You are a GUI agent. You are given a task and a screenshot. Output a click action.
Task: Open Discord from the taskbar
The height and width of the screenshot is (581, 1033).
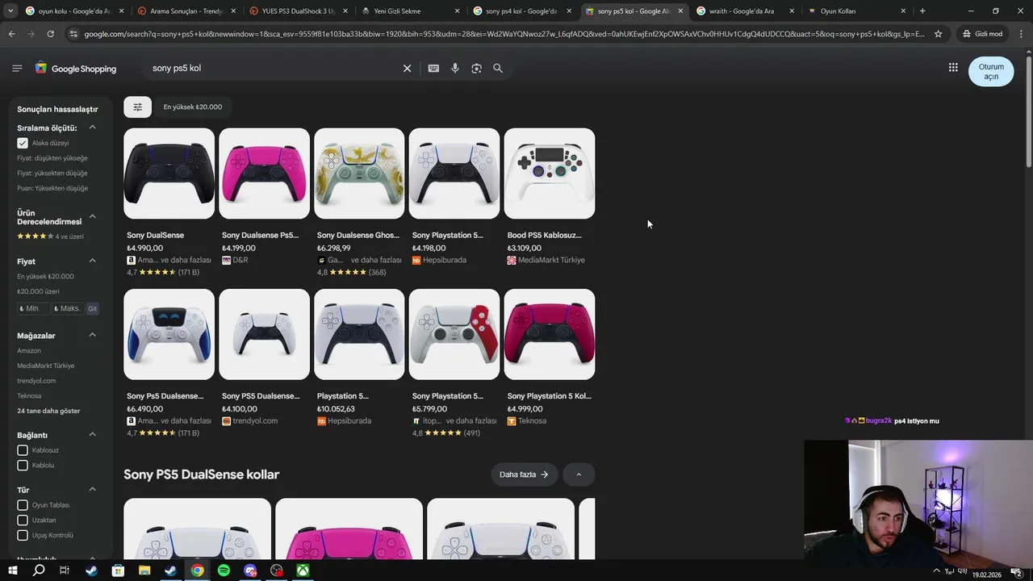coord(250,571)
